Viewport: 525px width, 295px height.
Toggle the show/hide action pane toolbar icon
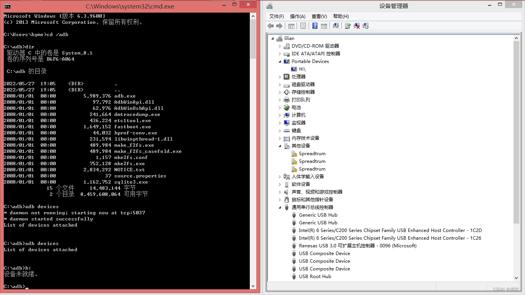coord(324,26)
